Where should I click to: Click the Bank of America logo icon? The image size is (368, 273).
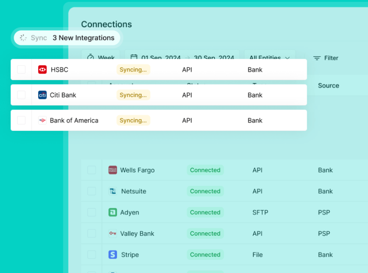42,120
